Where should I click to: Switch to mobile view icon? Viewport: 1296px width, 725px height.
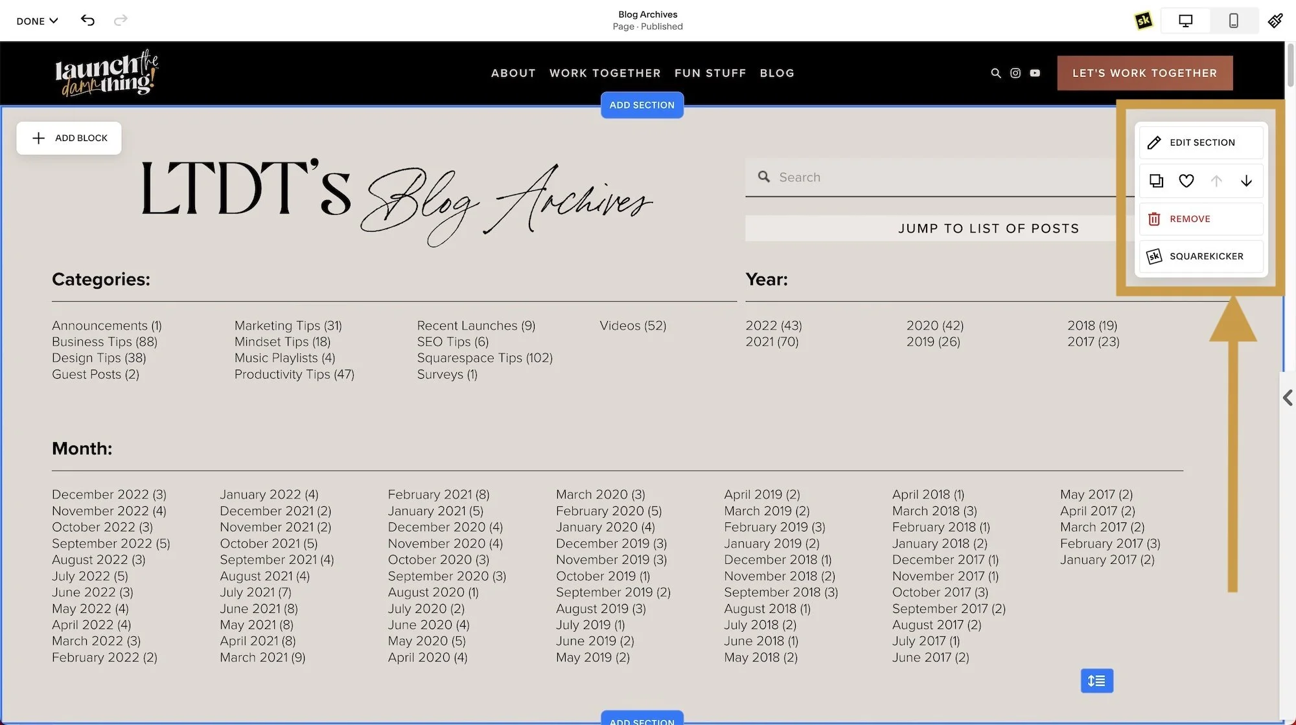pyautogui.click(x=1233, y=21)
